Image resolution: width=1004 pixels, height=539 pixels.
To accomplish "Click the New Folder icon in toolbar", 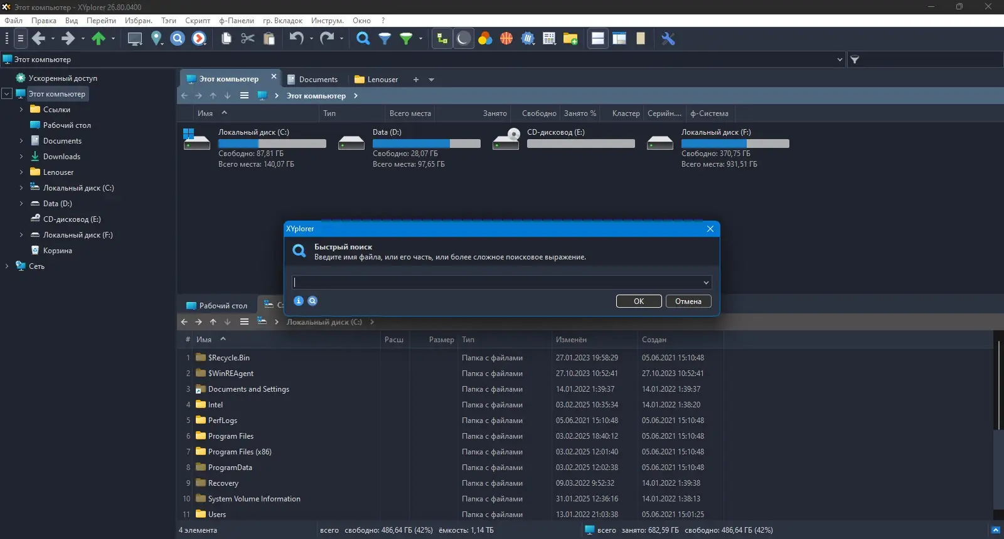I will click(570, 39).
